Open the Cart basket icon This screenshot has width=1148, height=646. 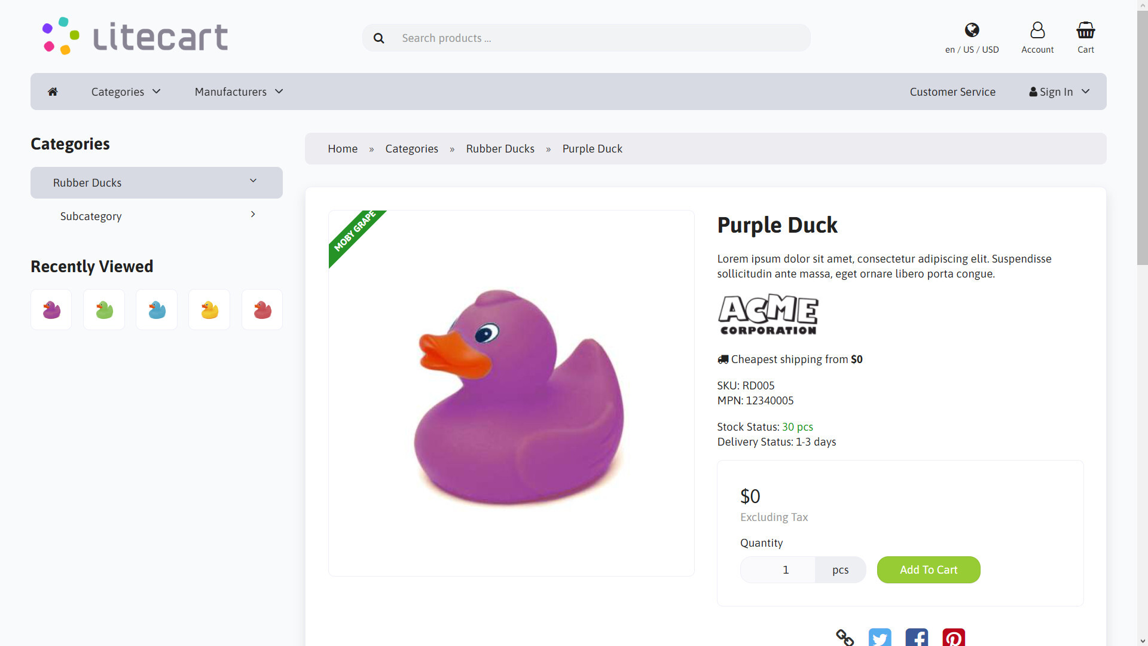point(1085,31)
